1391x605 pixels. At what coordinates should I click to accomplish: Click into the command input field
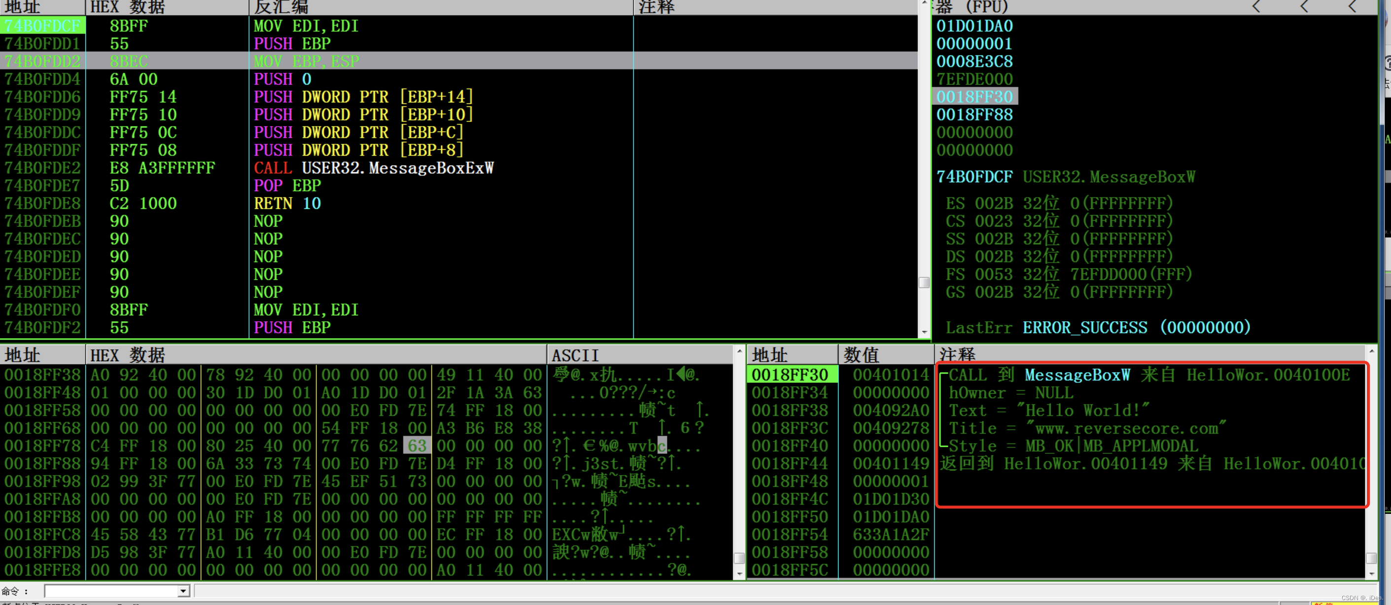pyautogui.click(x=111, y=591)
